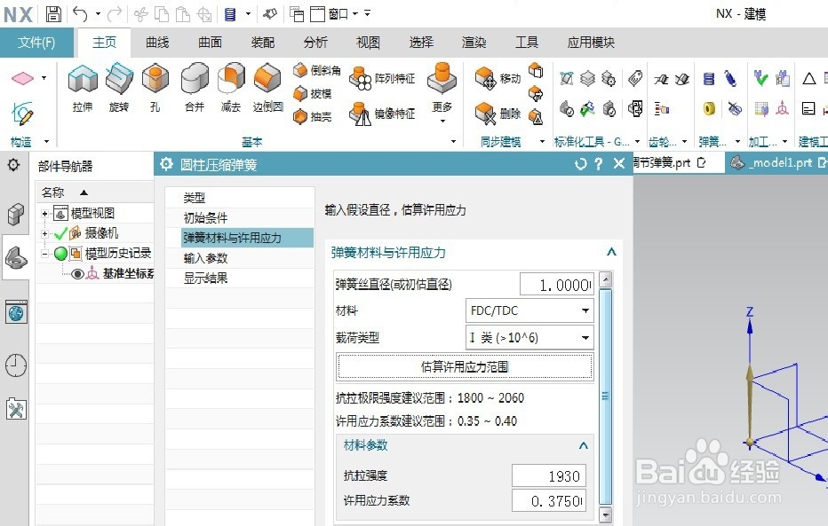Switch to the Analysis (分析) tab
This screenshot has width=828, height=526.
(x=315, y=43)
